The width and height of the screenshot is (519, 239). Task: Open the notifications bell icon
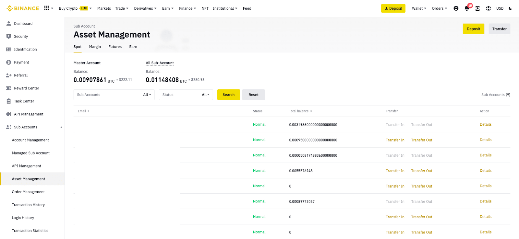point(467,8)
